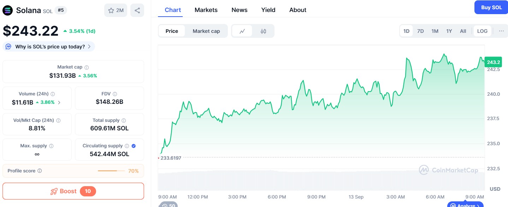
Task: Open the News tab
Action: tap(240, 10)
